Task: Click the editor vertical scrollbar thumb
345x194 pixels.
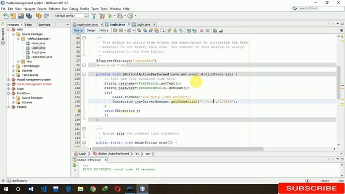Action: click(339, 82)
